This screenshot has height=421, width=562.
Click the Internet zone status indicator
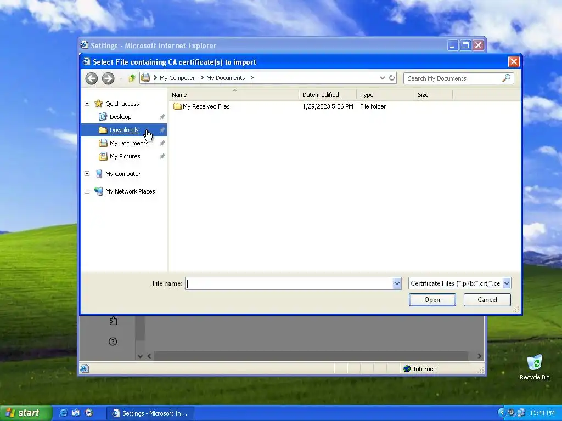coord(419,369)
